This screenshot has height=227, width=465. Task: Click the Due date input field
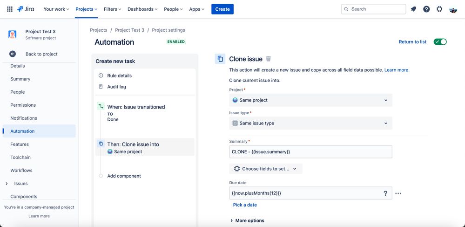pos(310,193)
